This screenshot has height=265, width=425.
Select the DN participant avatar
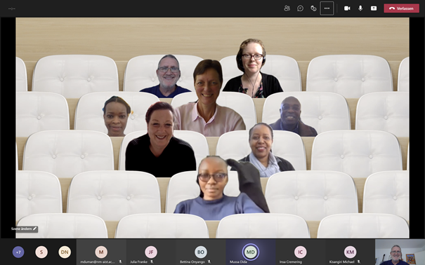65,252
